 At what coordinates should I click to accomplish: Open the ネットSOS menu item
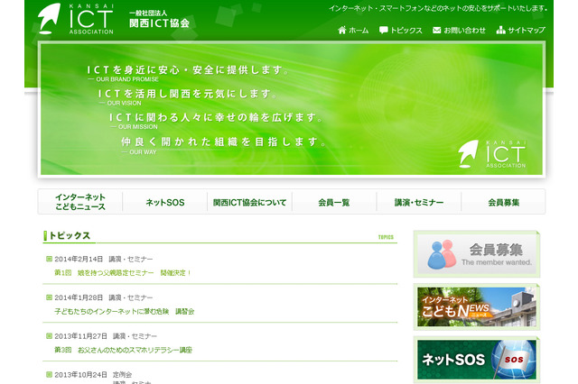(164, 202)
